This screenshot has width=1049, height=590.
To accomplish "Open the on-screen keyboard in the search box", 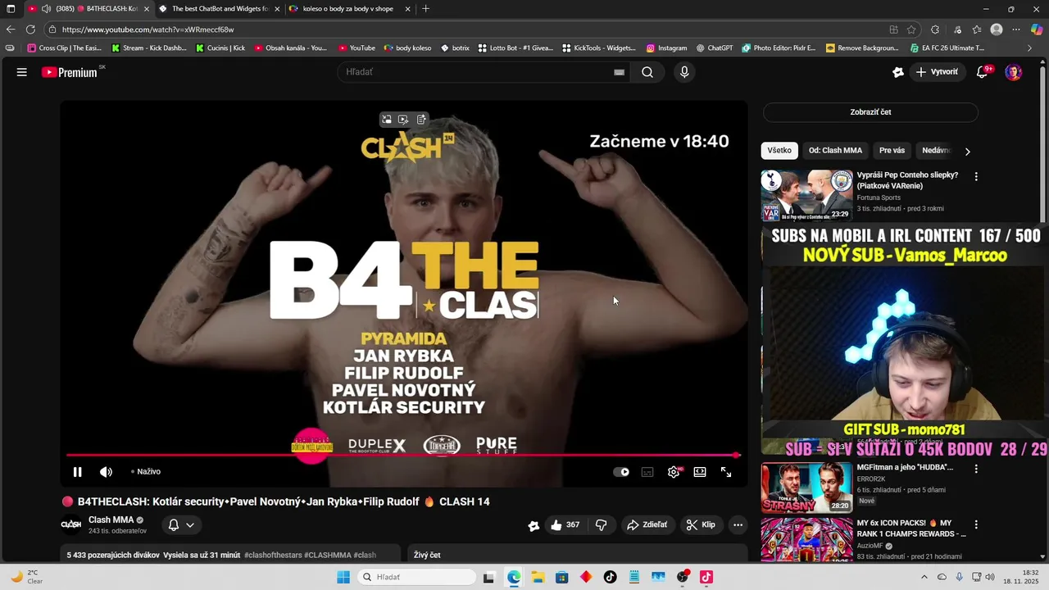I will click(620, 72).
